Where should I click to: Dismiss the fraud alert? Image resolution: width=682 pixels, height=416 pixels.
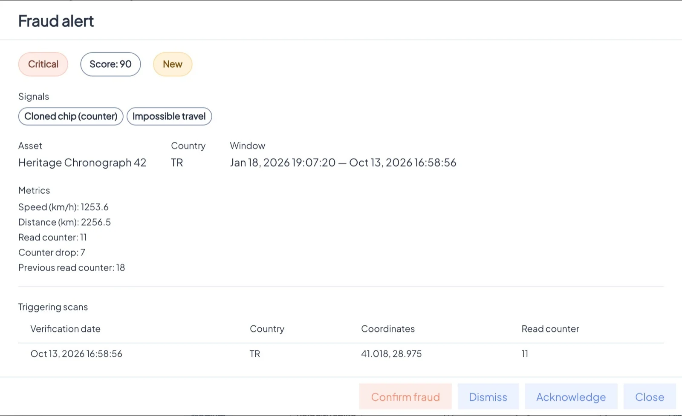488,397
